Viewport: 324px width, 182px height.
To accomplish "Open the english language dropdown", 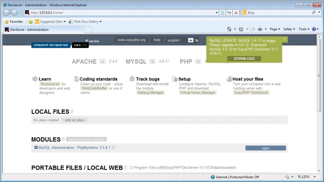I will tap(191, 40).
